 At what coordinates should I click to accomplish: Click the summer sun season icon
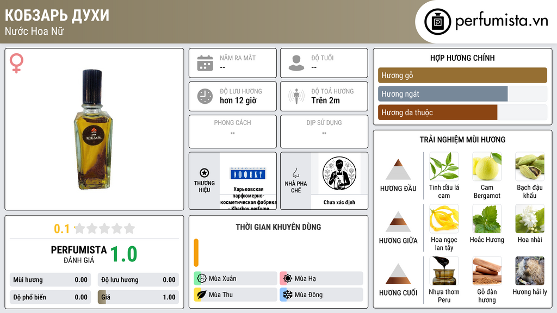coord(288,279)
